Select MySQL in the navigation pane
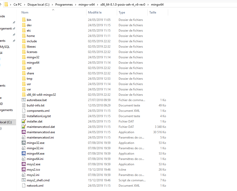Screen dimensions: 237x191 tap(5, 47)
